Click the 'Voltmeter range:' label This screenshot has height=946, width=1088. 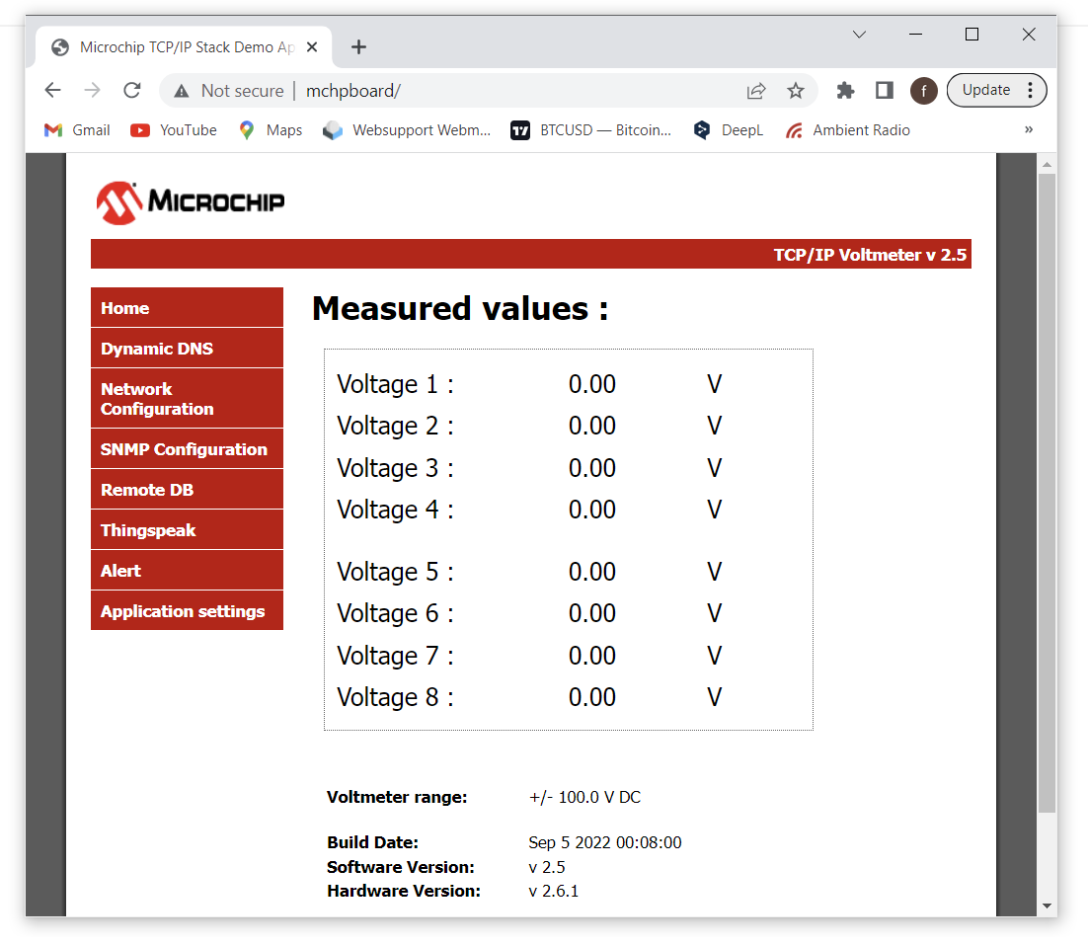pyautogui.click(x=397, y=797)
